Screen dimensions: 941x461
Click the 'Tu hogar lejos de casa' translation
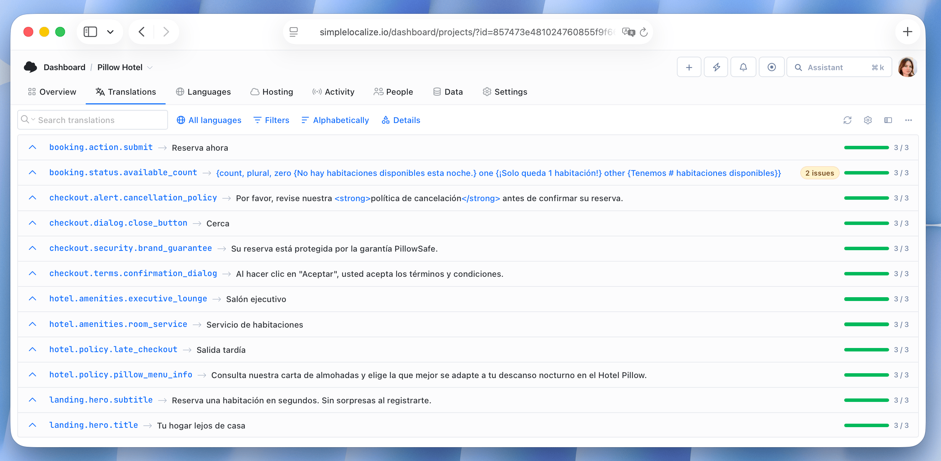(201, 425)
